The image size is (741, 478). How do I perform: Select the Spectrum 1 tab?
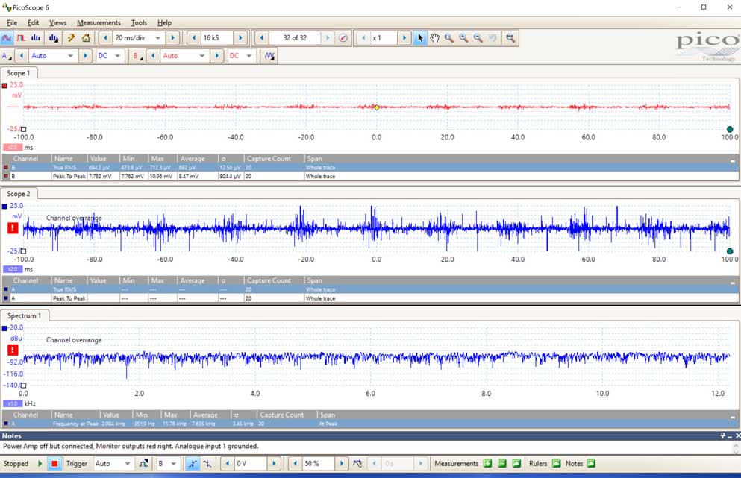coord(25,315)
